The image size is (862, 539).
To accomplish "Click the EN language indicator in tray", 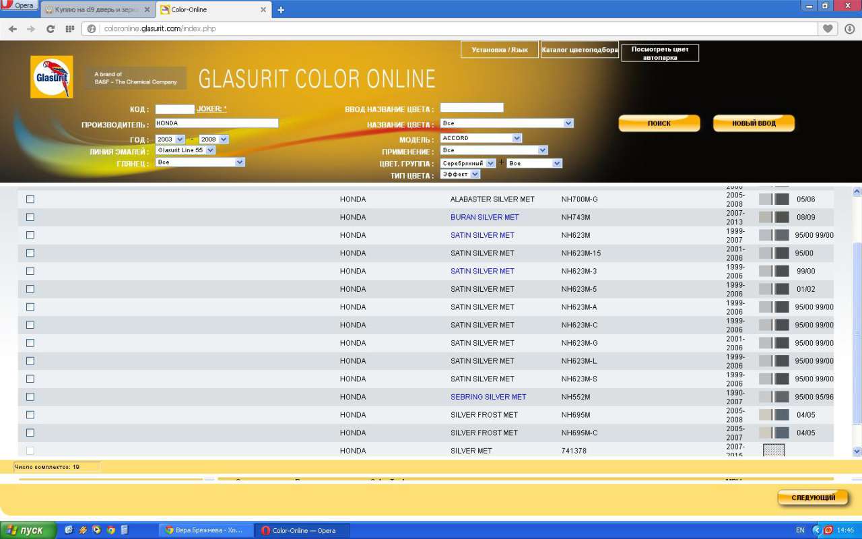I will pyautogui.click(x=800, y=530).
